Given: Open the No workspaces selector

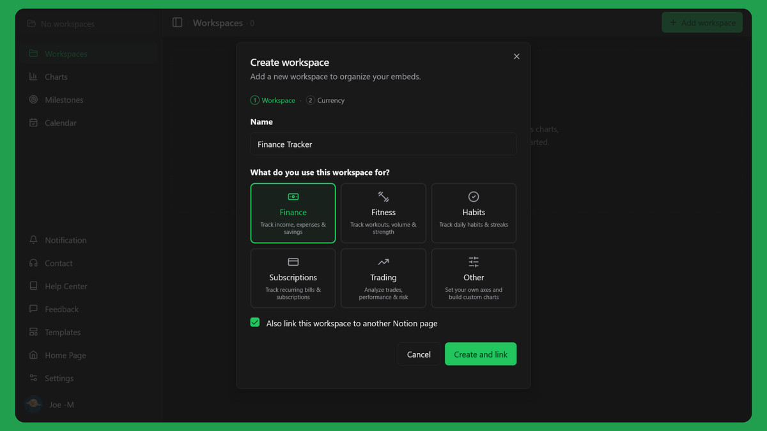Looking at the screenshot, I should click(88, 24).
